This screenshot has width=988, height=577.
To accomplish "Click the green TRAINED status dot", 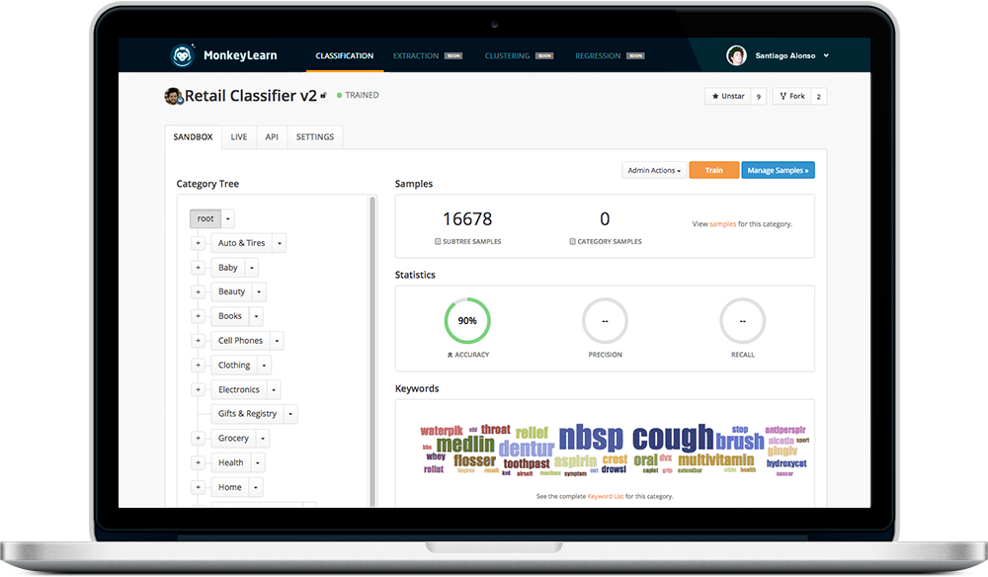I will point(339,95).
